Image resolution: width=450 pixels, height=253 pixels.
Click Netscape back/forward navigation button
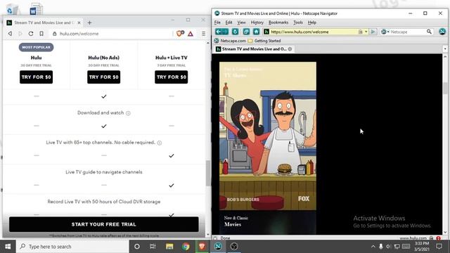[x=221, y=32]
